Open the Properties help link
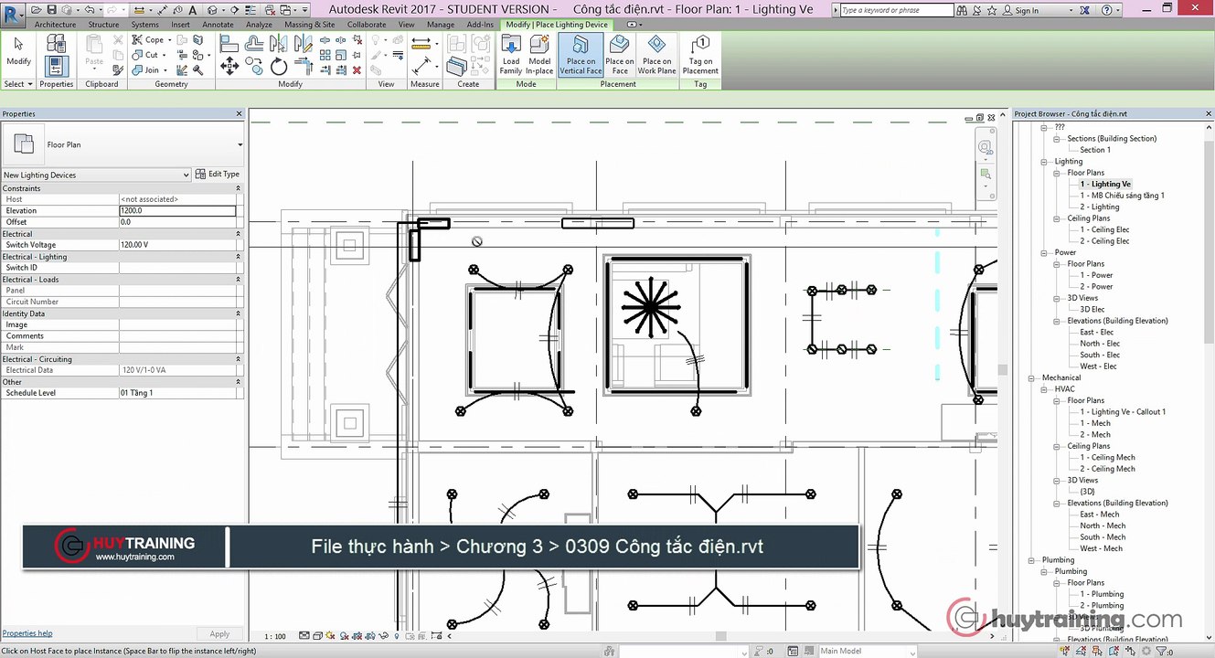This screenshot has height=658, width=1215. (x=27, y=633)
